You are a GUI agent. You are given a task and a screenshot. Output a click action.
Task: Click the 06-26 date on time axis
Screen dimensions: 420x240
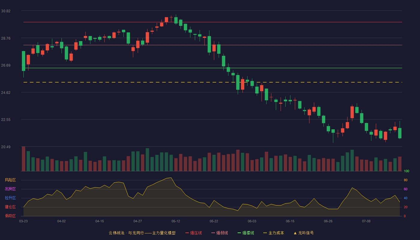[328, 221]
